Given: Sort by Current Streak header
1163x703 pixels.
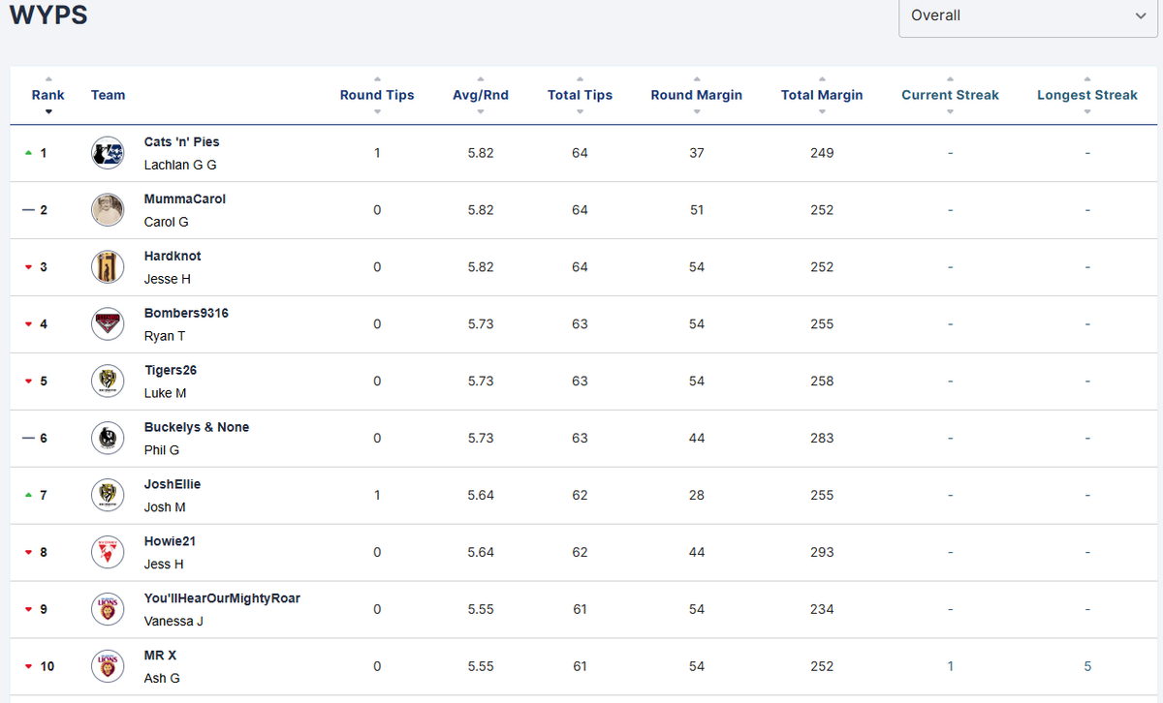Looking at the screenshot, I should (x=950, y=95).
